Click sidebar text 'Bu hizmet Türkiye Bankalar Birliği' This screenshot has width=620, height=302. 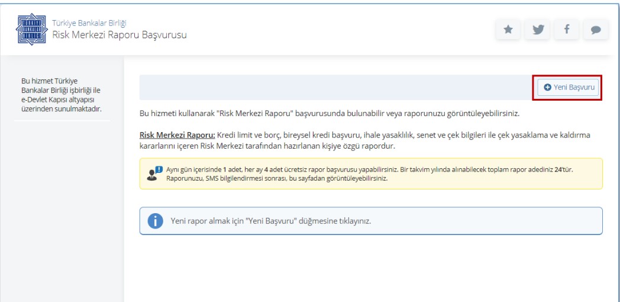(x=60, y=94)
